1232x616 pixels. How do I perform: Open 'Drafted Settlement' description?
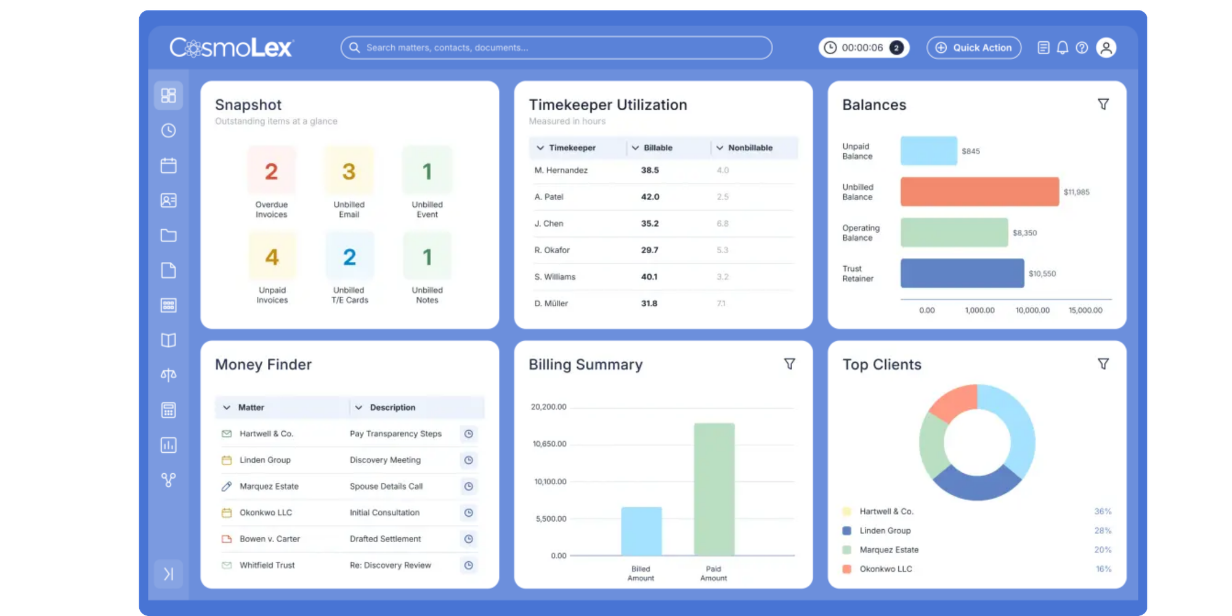coord(385,539)
